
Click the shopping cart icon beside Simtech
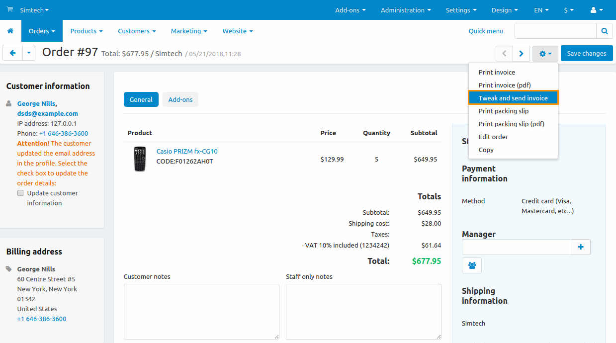coord(10,9)
